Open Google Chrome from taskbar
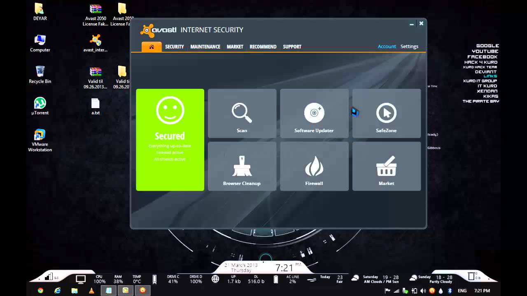 [40, 291]
